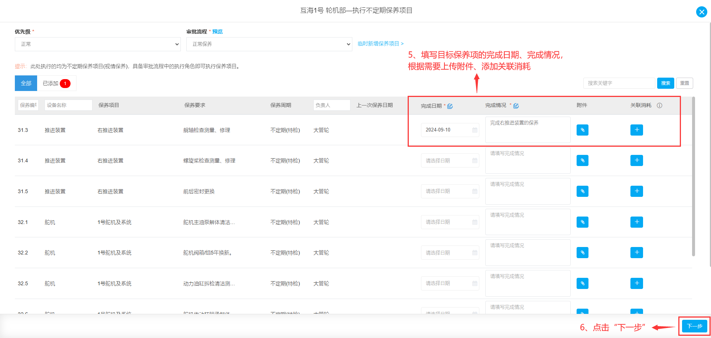Fill the 完成情况 text area in row 31.5
This screenshot has width=711, height=338.
pos(528,191)
